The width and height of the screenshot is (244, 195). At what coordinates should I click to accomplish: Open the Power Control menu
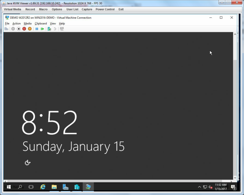pyautogui.click(x=105, y=9)
